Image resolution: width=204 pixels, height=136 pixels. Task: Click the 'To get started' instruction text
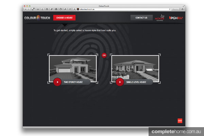85,30
